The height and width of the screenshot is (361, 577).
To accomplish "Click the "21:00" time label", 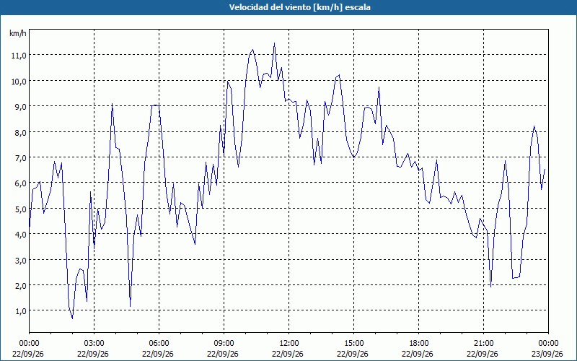I will coord(483,344).
